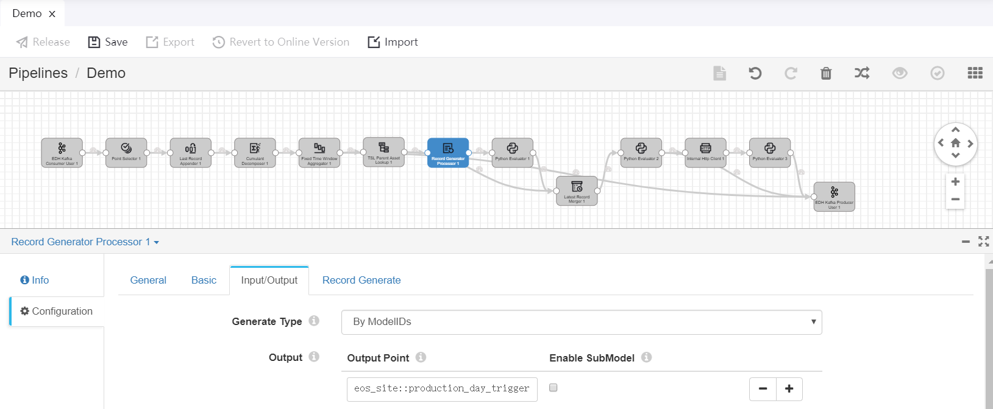The width and height of the screenshot is (993, 409).
Task: Maximize the configuration panel
Action: pos(983,242)
